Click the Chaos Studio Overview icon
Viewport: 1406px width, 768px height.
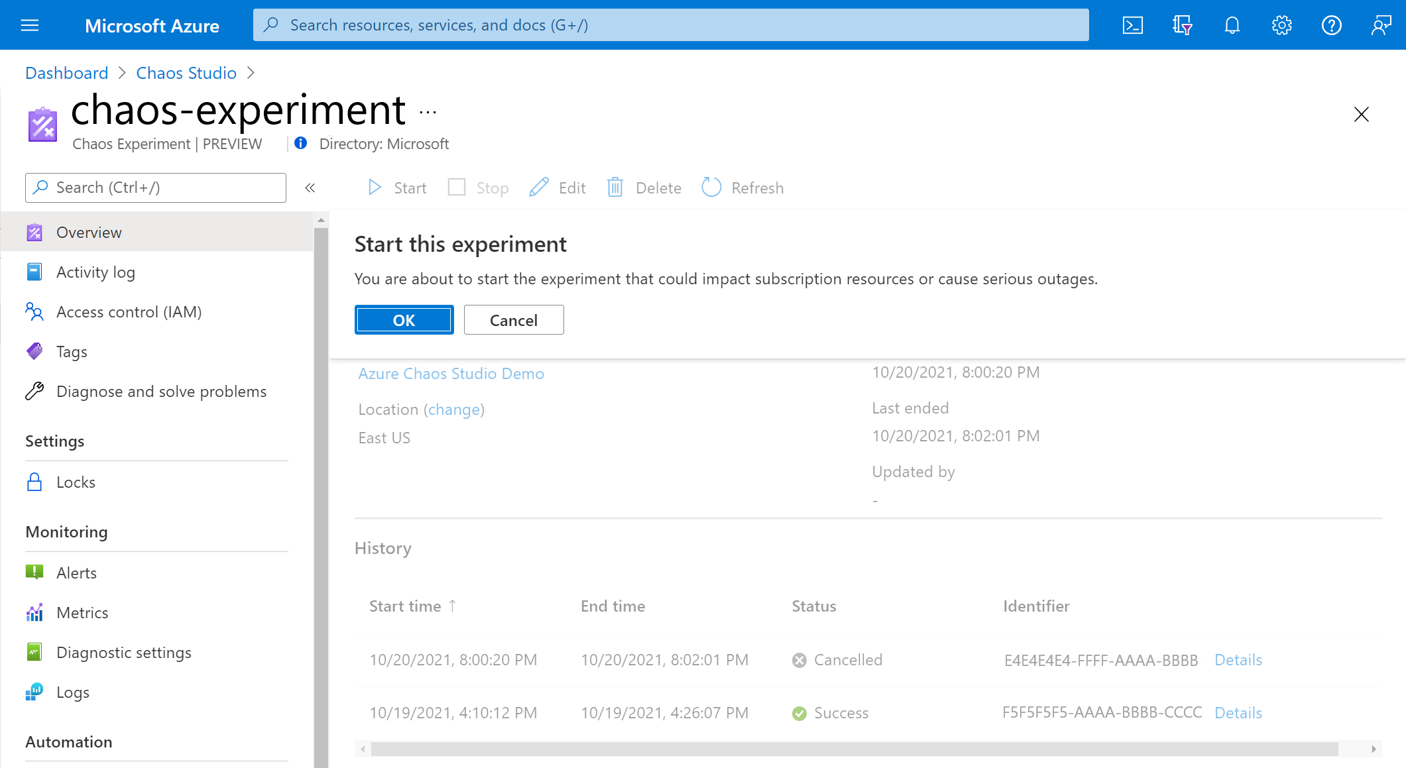point(35,231)
